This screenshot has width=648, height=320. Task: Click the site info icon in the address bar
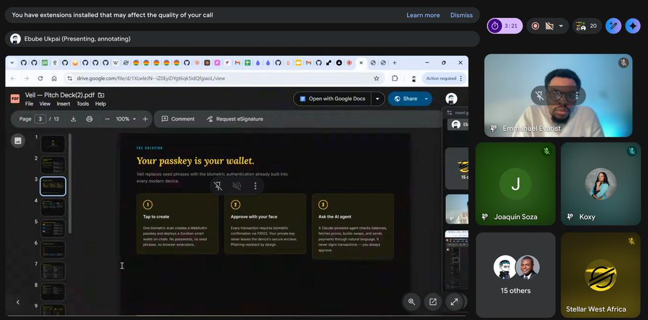click(69, 78)
